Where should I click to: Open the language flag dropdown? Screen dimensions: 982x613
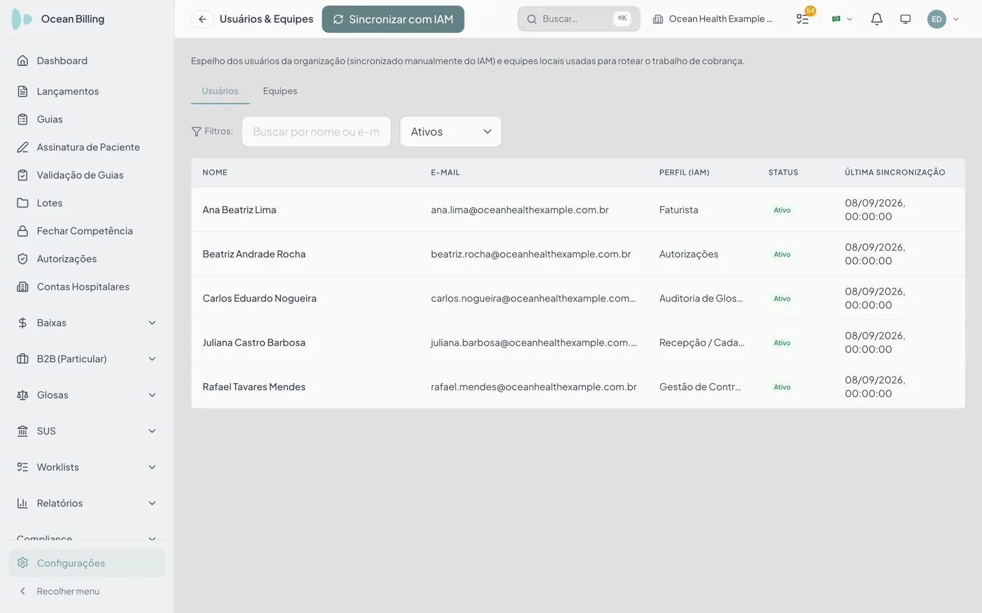(841, 19)
